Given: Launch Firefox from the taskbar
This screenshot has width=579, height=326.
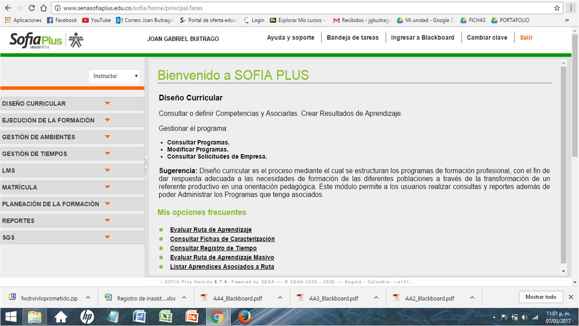Looking at the screenshot, I should (245, 316).
